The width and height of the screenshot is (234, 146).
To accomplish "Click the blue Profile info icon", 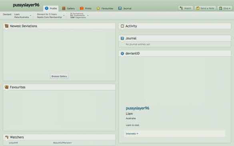I will [x=46, y=8].
